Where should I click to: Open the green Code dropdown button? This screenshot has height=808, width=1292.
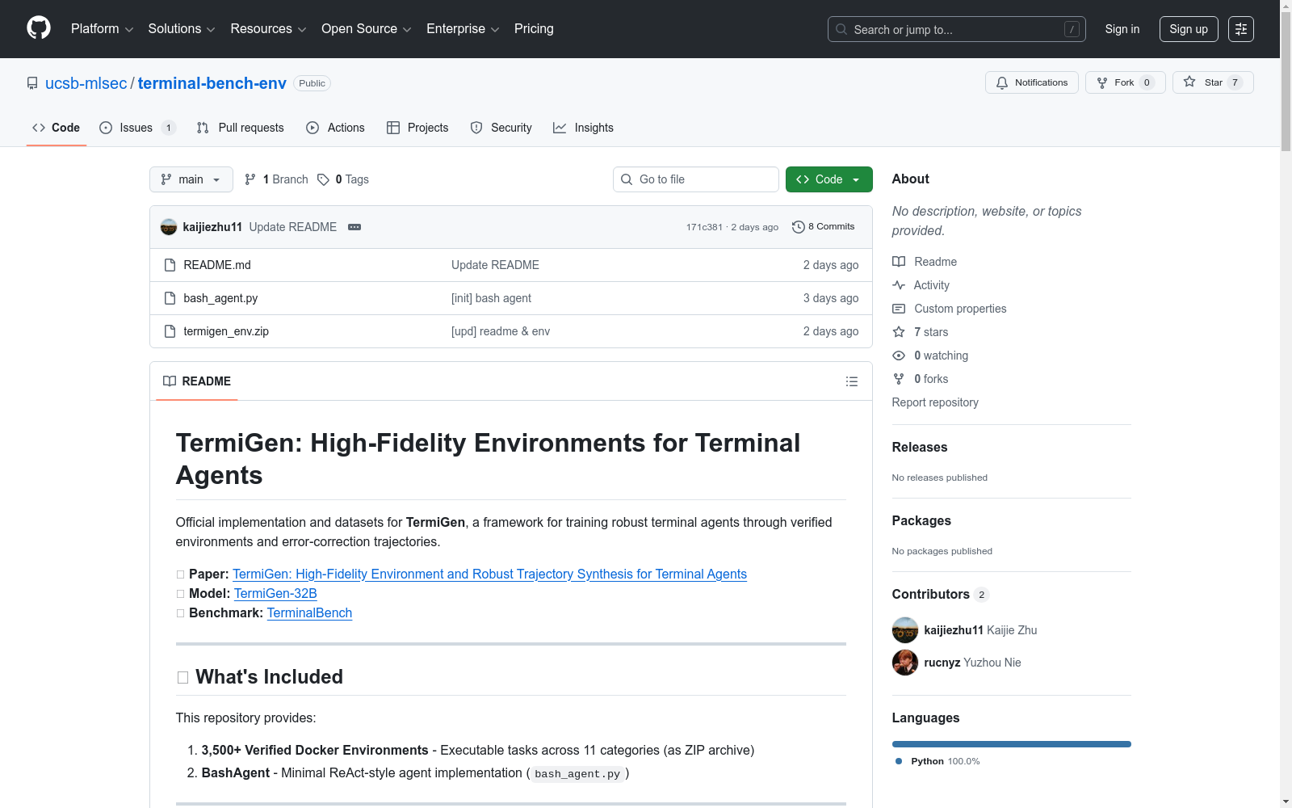pos(828,179)
